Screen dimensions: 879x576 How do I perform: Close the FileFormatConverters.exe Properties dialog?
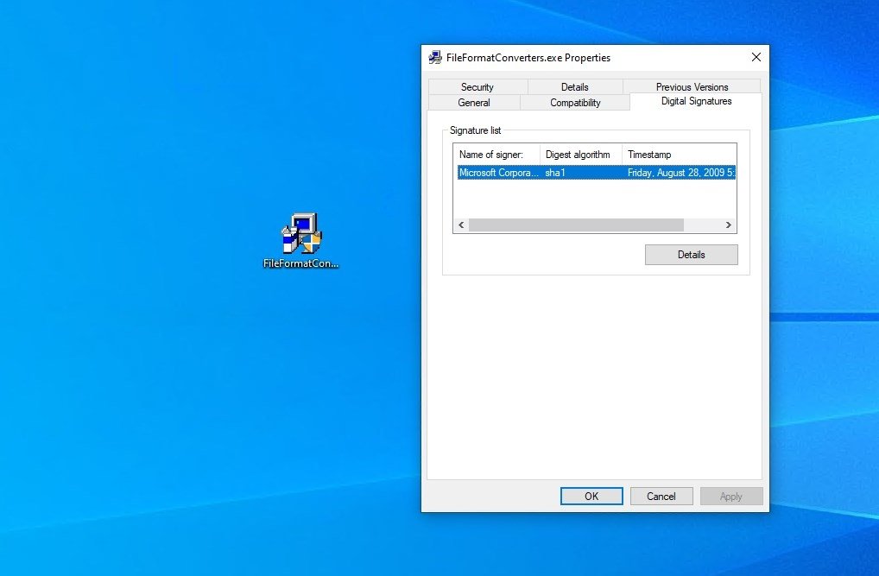756,57
